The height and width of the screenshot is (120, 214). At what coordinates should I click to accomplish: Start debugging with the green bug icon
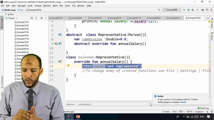point(189,10)
